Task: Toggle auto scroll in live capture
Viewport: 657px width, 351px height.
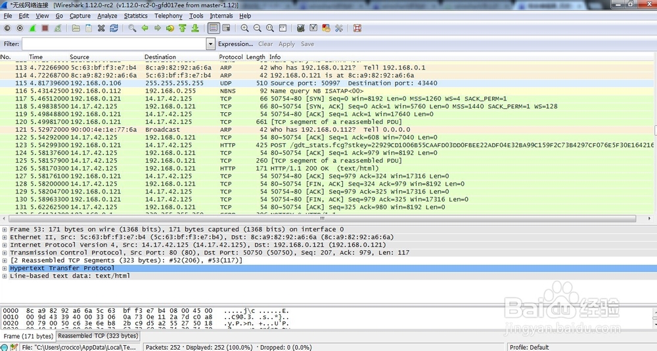Action: point(226,28)
